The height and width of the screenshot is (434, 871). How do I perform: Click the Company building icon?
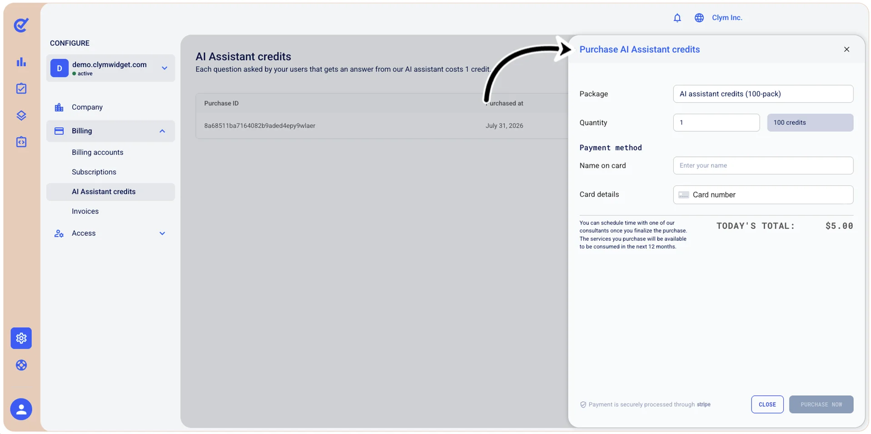(59, 107)
